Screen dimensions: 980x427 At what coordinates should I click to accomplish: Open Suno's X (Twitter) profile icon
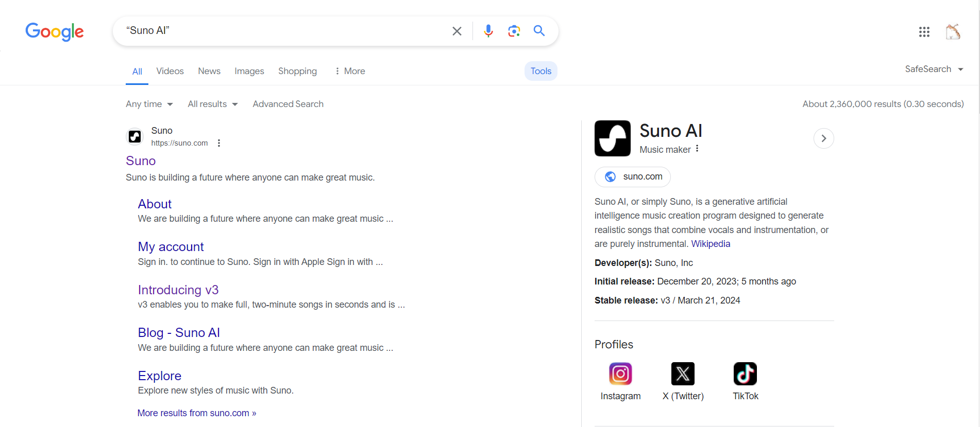(x=683, y=373)
